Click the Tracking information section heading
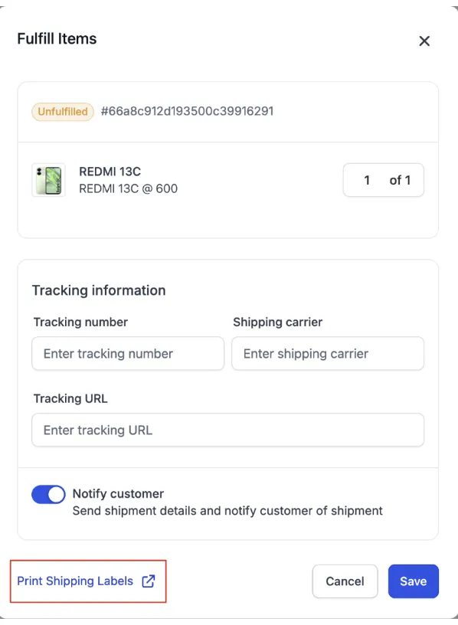458x625 pixels. (x=99, y=290)
